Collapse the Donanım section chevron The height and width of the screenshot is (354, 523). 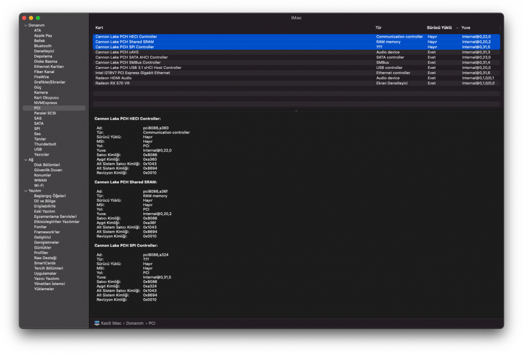point(26,25)
